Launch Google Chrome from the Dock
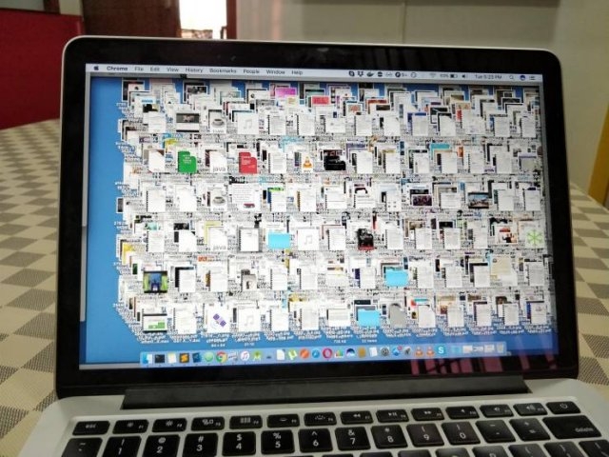The height and width of the screenshot is (457, 609). coord(221,357)
